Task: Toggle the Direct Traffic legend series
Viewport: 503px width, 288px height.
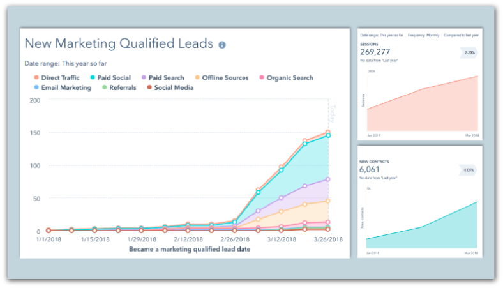Action: (x=57, y=78)
